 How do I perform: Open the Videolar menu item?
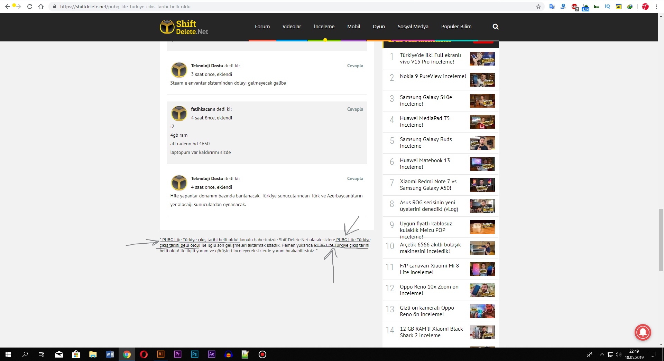click(x=292, y=27)
